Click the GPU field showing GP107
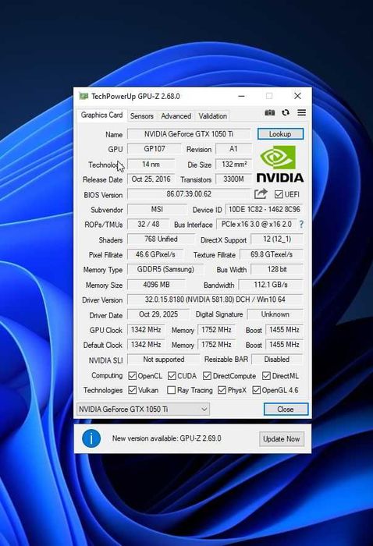 coord(155,149)
